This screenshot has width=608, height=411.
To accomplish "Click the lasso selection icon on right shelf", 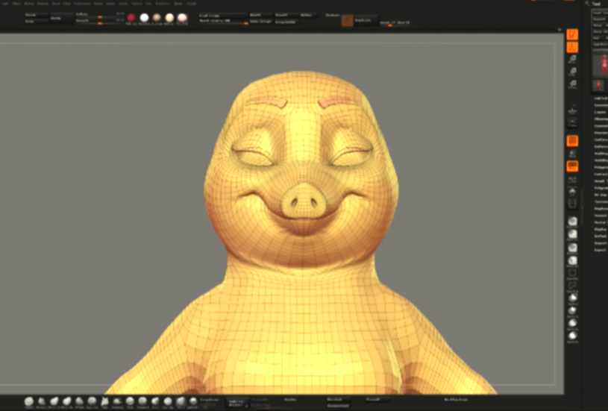I will coord(572,286).
